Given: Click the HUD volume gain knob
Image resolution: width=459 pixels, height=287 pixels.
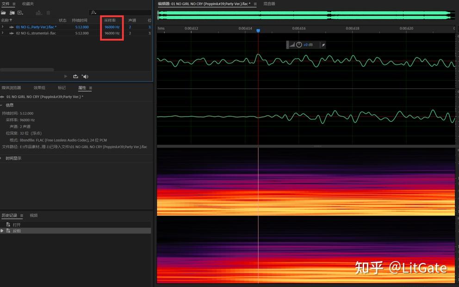Looking at the screenshot, I should coord(299,45).
